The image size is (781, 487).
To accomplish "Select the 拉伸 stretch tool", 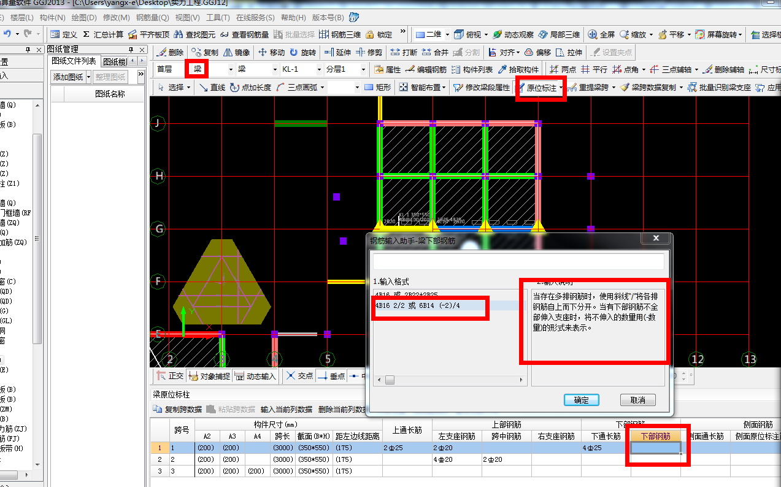I will pos(569,52).
